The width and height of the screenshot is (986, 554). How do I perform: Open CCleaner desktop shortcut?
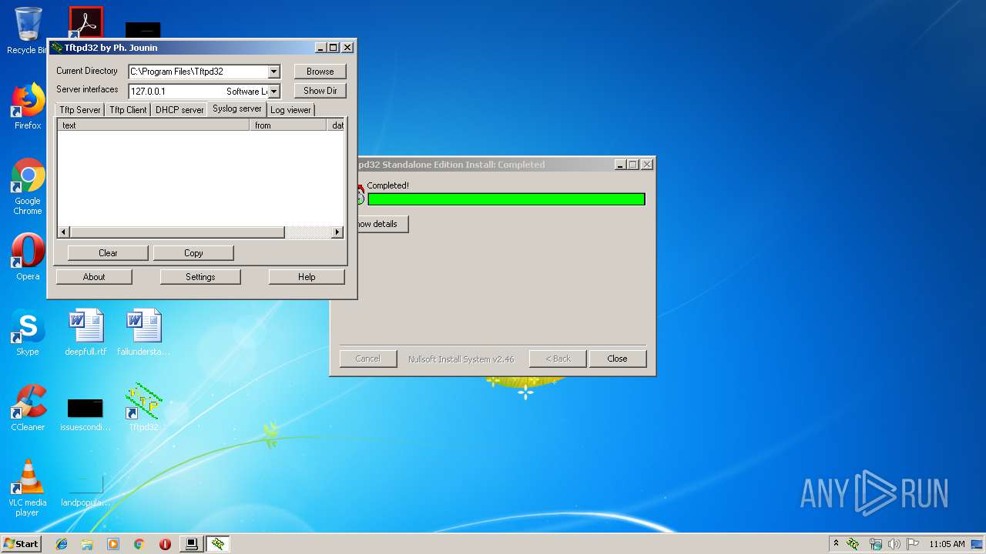[x=28, y=407]
